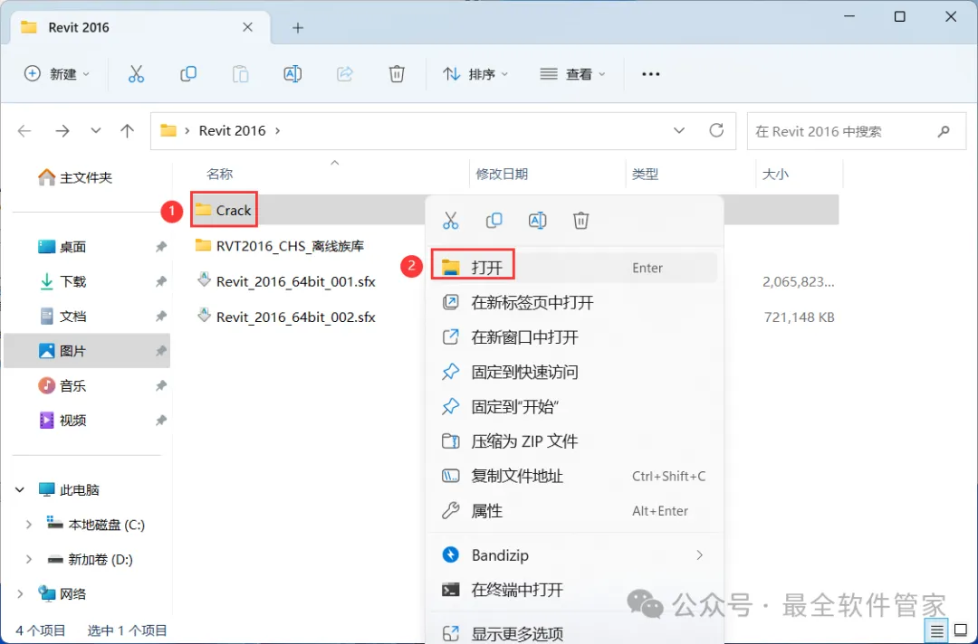
Task: Select 显示更多选项 menu entry
Action: [574, 632]
